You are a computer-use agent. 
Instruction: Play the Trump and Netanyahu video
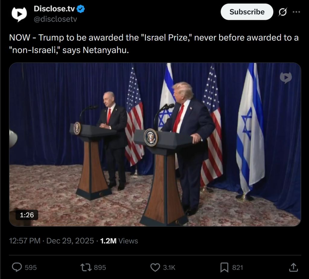(x=155, y=144)
